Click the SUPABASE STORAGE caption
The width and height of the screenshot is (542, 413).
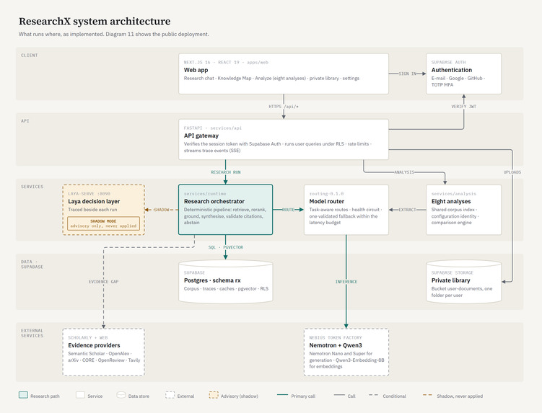[x=452, y=272]
